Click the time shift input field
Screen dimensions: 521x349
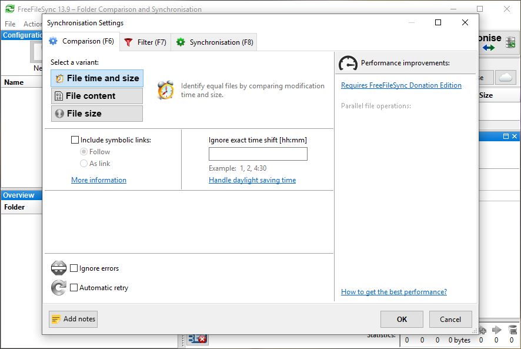pos(258,154)
